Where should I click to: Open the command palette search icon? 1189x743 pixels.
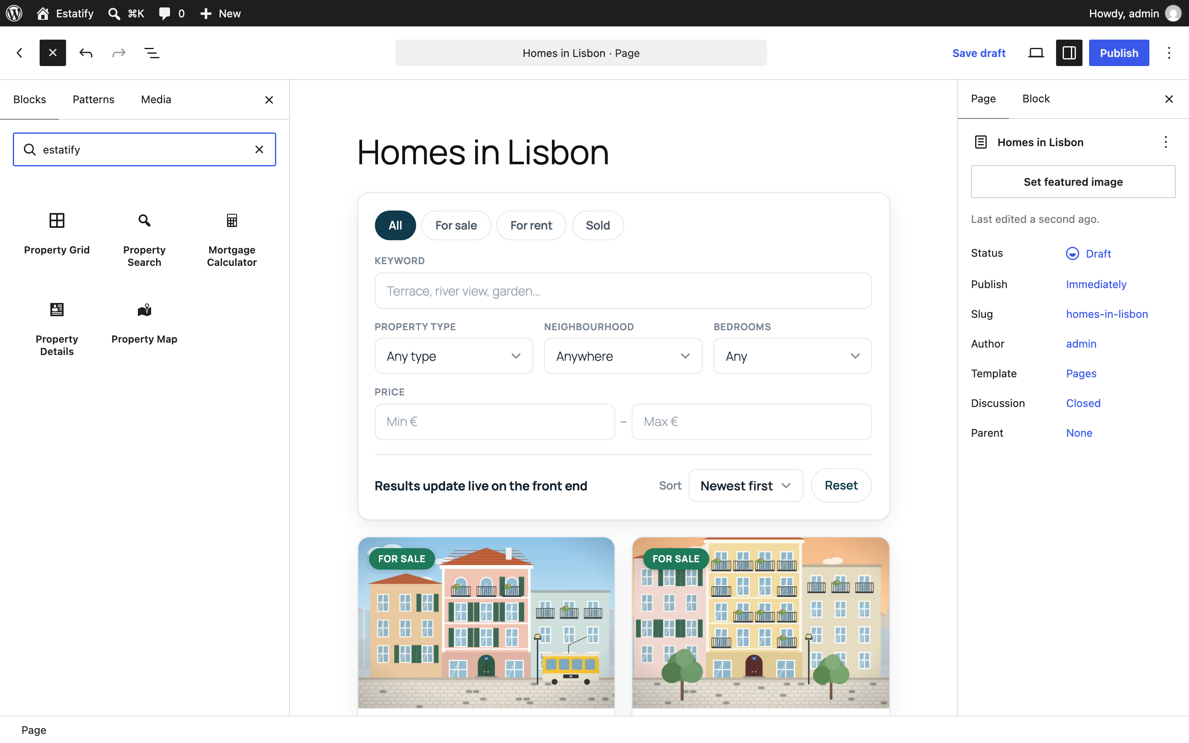point(114,13)
